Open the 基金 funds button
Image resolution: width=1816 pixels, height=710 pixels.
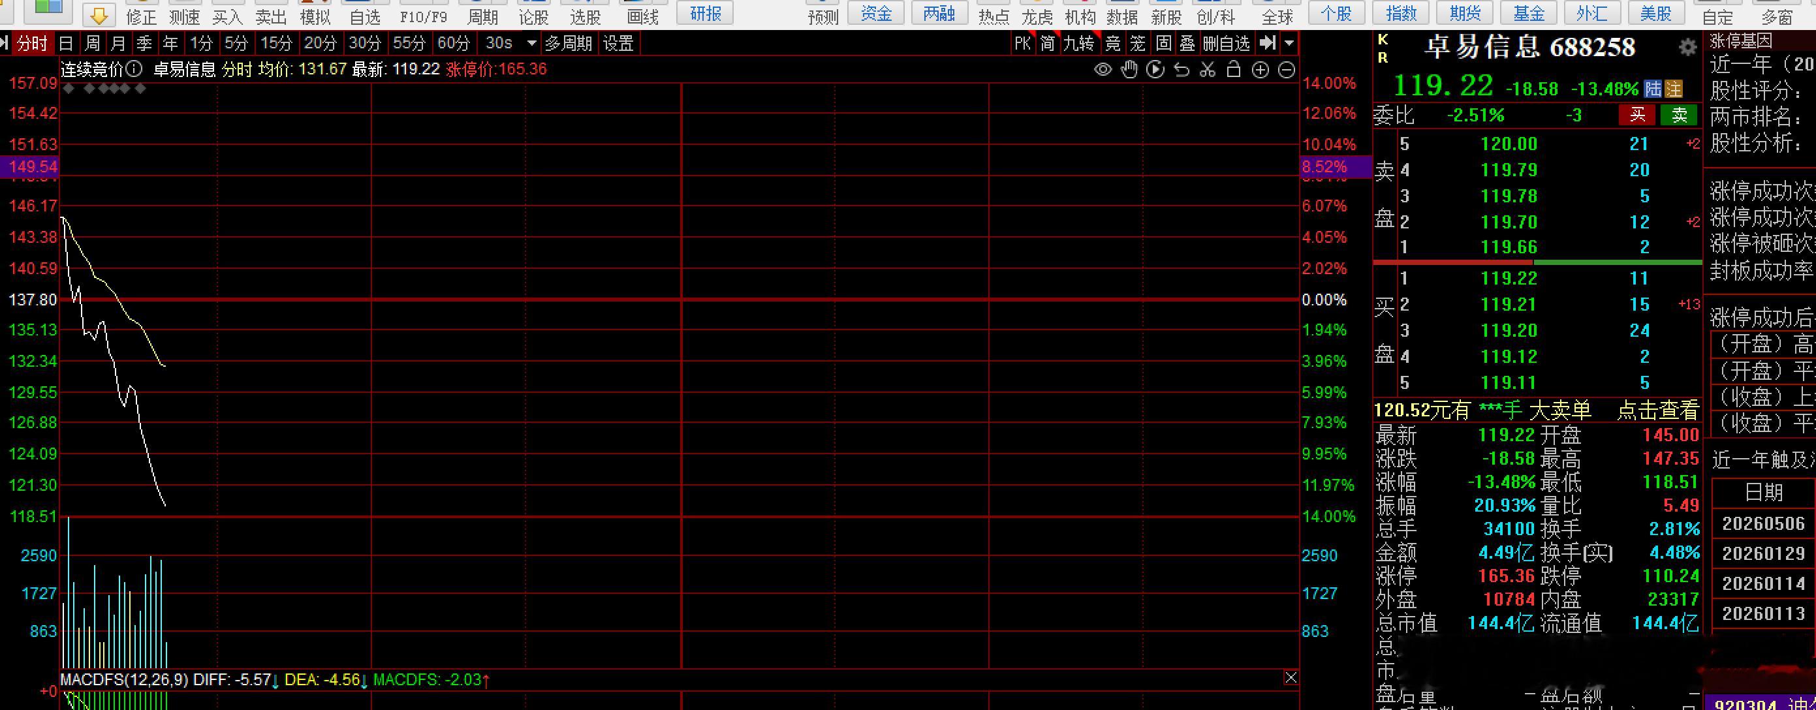(1529, 12)
